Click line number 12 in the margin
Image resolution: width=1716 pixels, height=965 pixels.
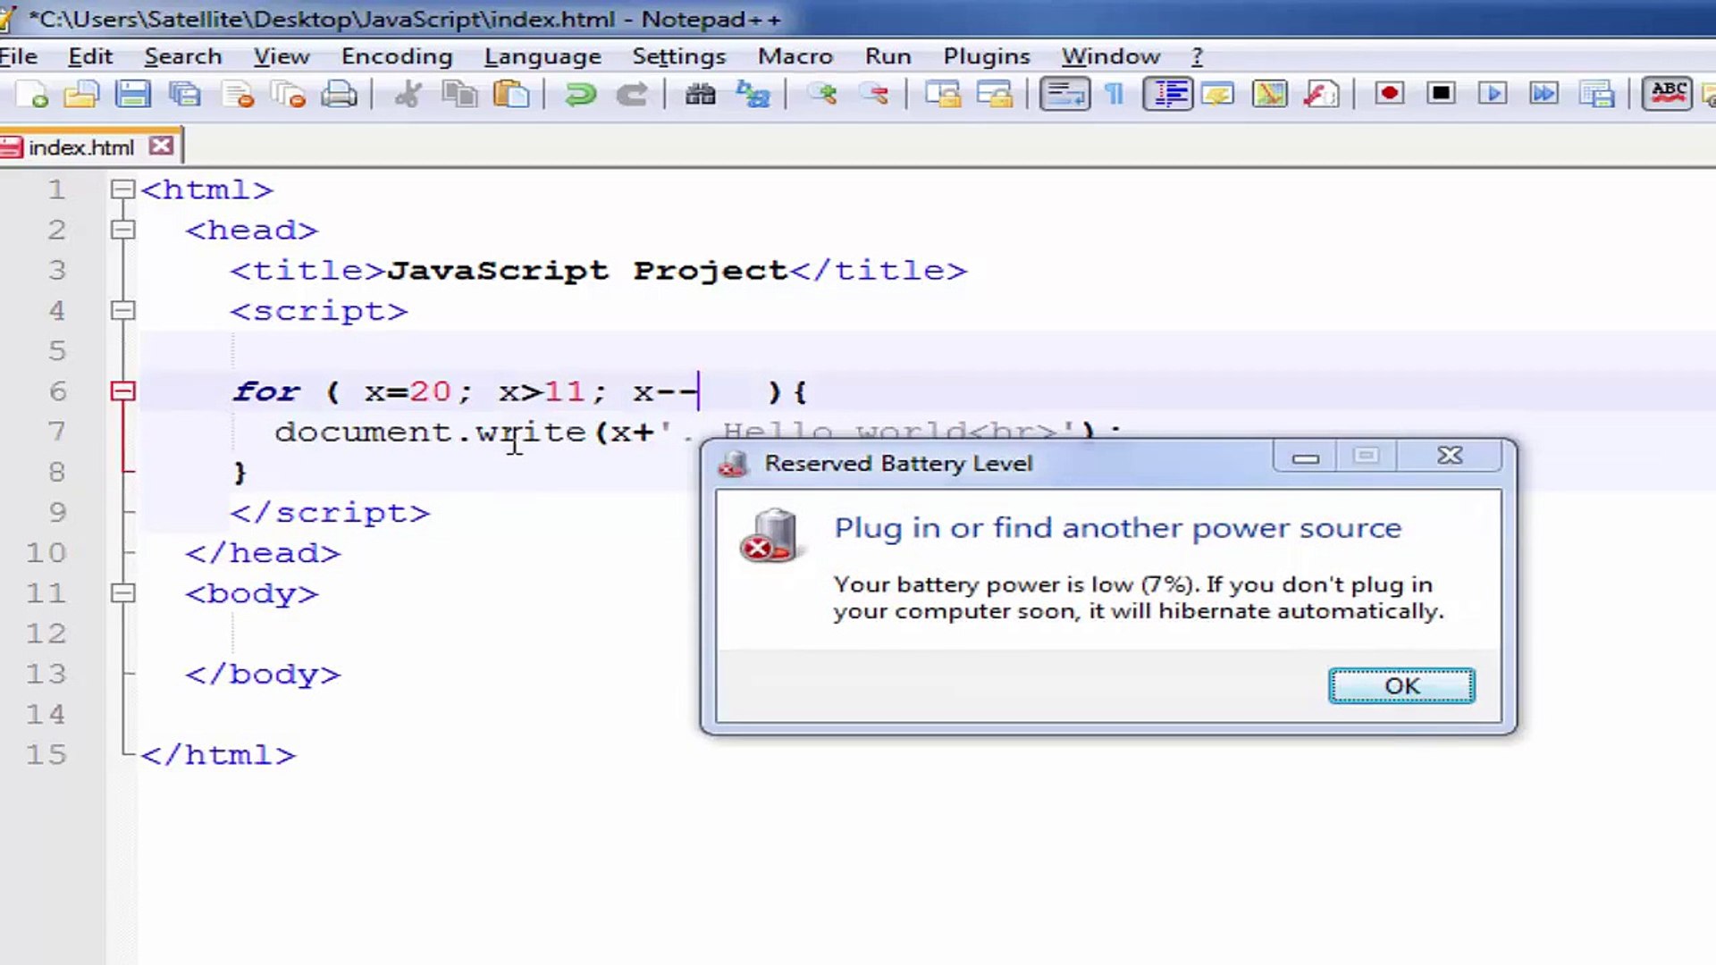(x=46, y=634)
